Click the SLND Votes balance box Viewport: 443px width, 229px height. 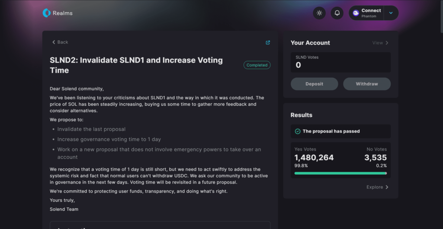(x=341, y=62)
